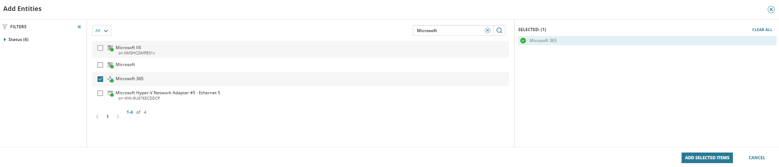Clear the Microsoft search text
Viewport: 779px width, 167px height.
click(x=488, y=30)
